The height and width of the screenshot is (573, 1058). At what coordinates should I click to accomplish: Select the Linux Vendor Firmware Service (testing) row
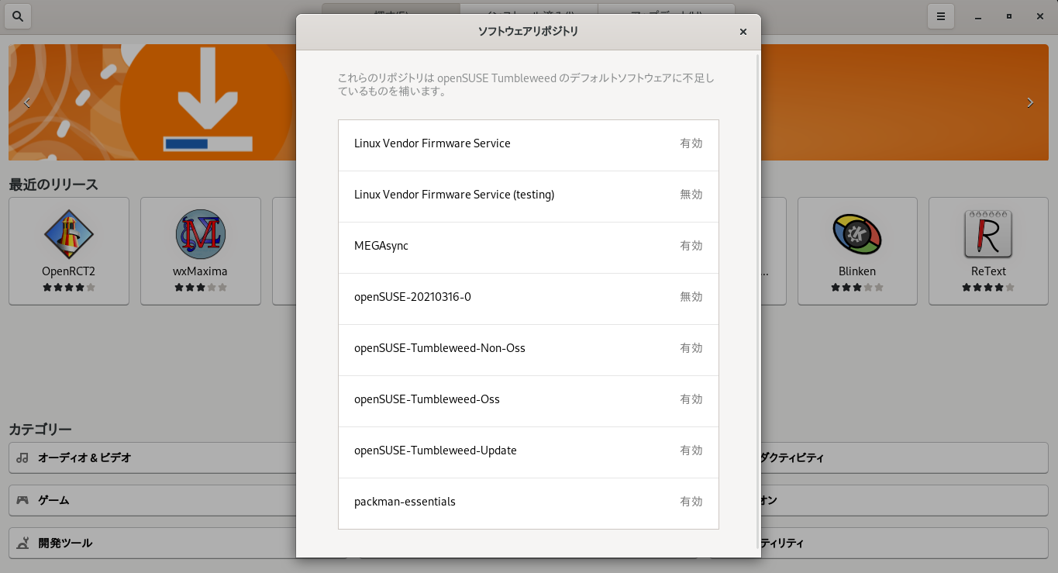pyautogui.click(x=529, y=196)
